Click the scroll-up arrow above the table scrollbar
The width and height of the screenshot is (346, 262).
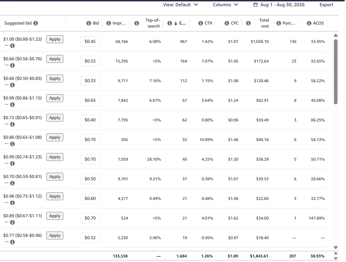(336, 35)
